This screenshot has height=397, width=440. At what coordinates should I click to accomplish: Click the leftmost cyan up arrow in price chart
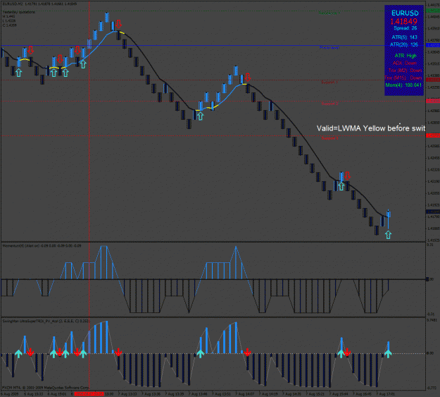[x=18, y=73]
